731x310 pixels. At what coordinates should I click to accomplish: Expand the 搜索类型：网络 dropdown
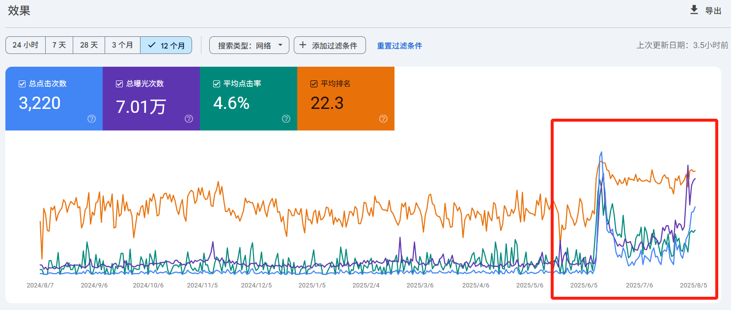pos(249,45)
